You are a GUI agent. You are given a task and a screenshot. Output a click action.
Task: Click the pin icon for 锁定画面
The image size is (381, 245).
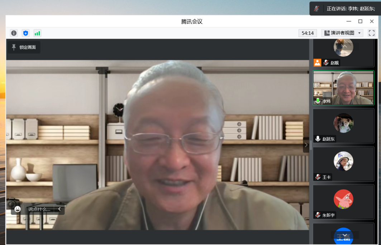point(14,47)
